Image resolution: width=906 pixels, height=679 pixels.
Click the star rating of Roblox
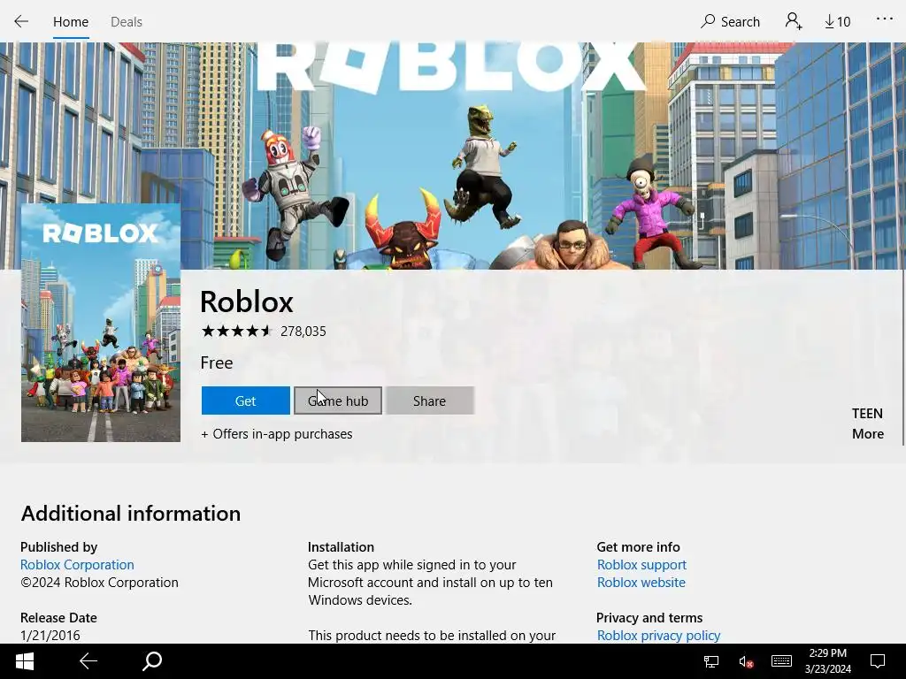tap(236, 331)
